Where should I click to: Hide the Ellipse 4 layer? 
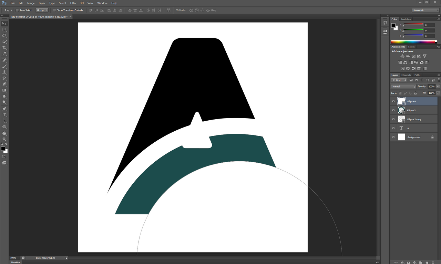click(393, 101)
